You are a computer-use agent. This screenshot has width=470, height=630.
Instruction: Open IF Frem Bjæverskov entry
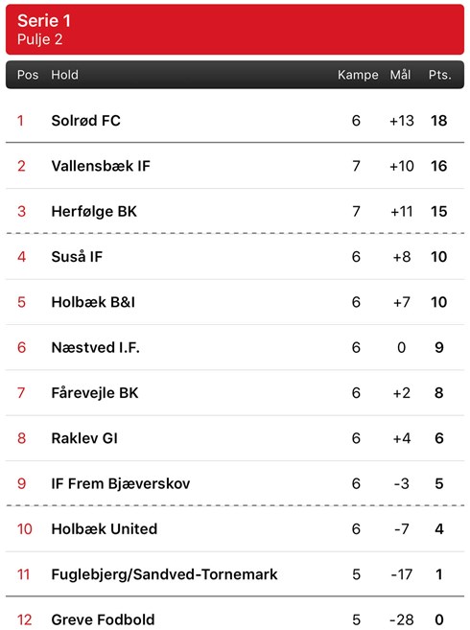pyautogui.click(x=235, y=483)
